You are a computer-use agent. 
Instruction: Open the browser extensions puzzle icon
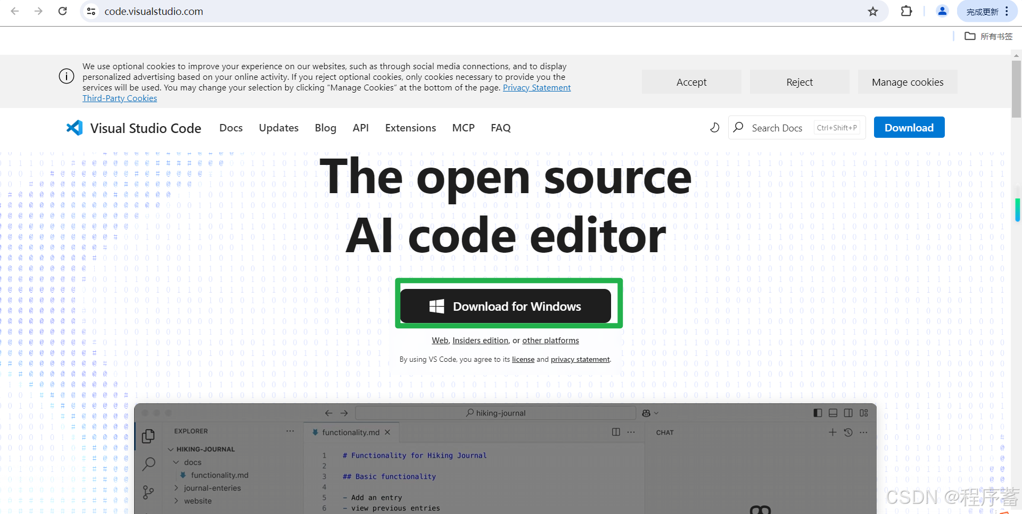(906, 11)
